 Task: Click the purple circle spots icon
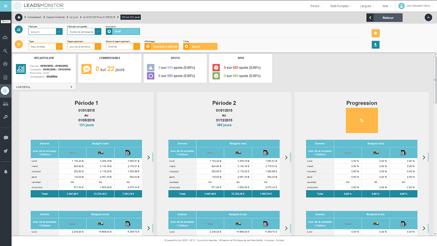coord(151,76)
